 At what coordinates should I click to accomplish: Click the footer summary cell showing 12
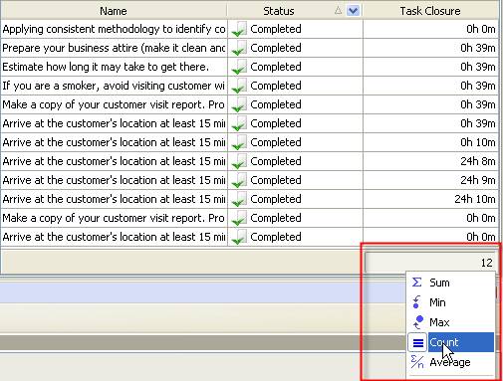point(431,263)
